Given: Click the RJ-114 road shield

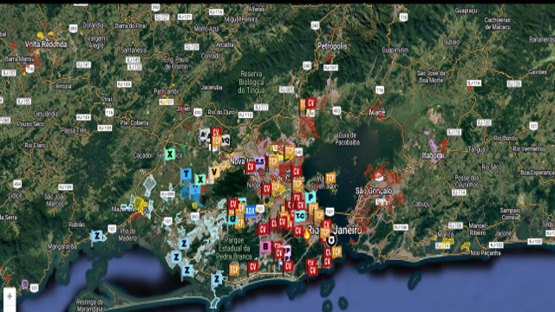Looking at the screenshot, I should coord(459,192).
